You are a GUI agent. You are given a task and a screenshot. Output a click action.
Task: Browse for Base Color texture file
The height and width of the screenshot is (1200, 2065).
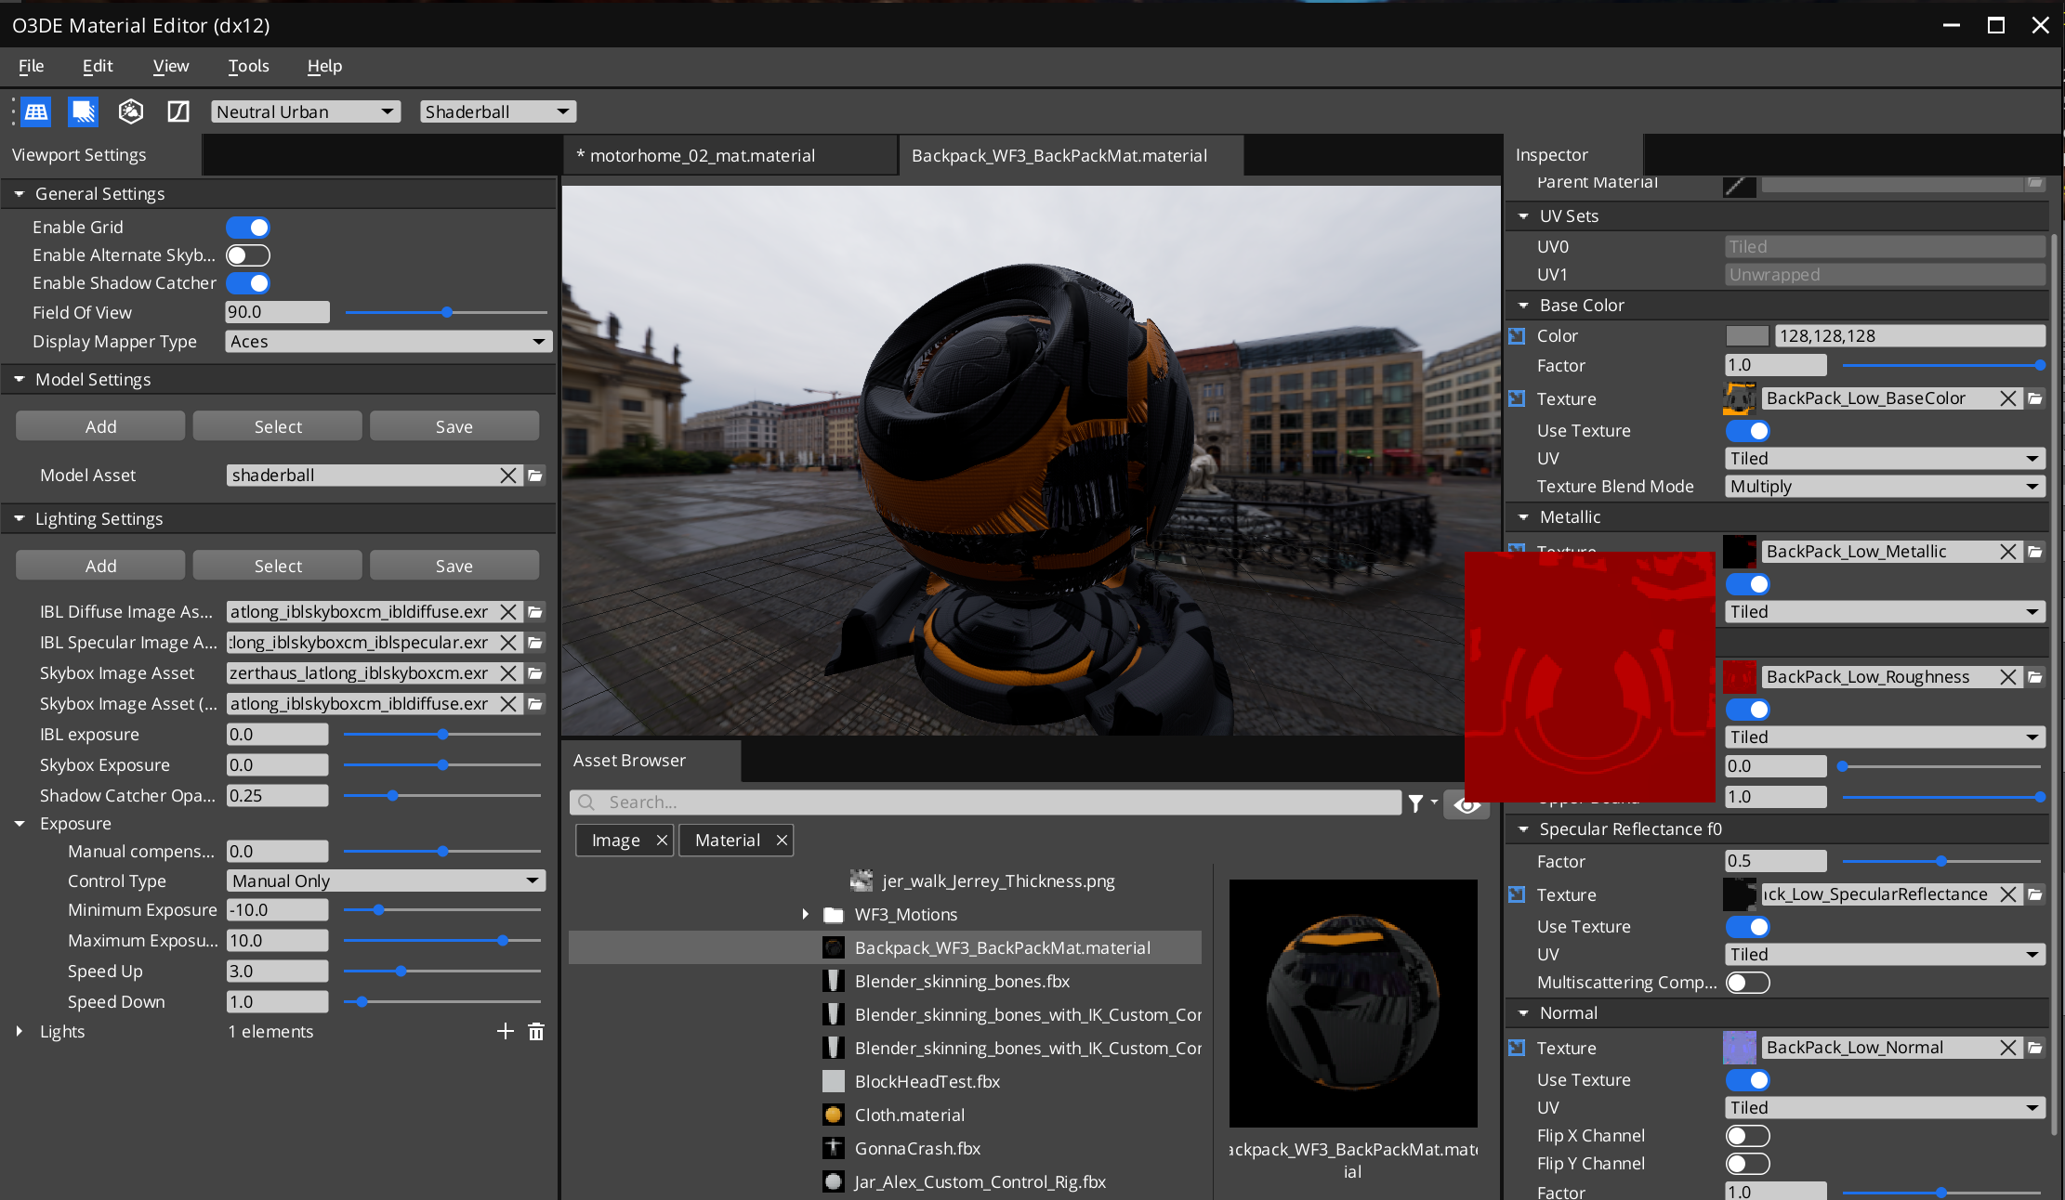coord(2035,398)
